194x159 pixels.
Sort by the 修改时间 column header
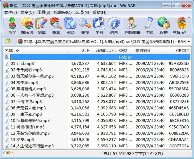150,51
